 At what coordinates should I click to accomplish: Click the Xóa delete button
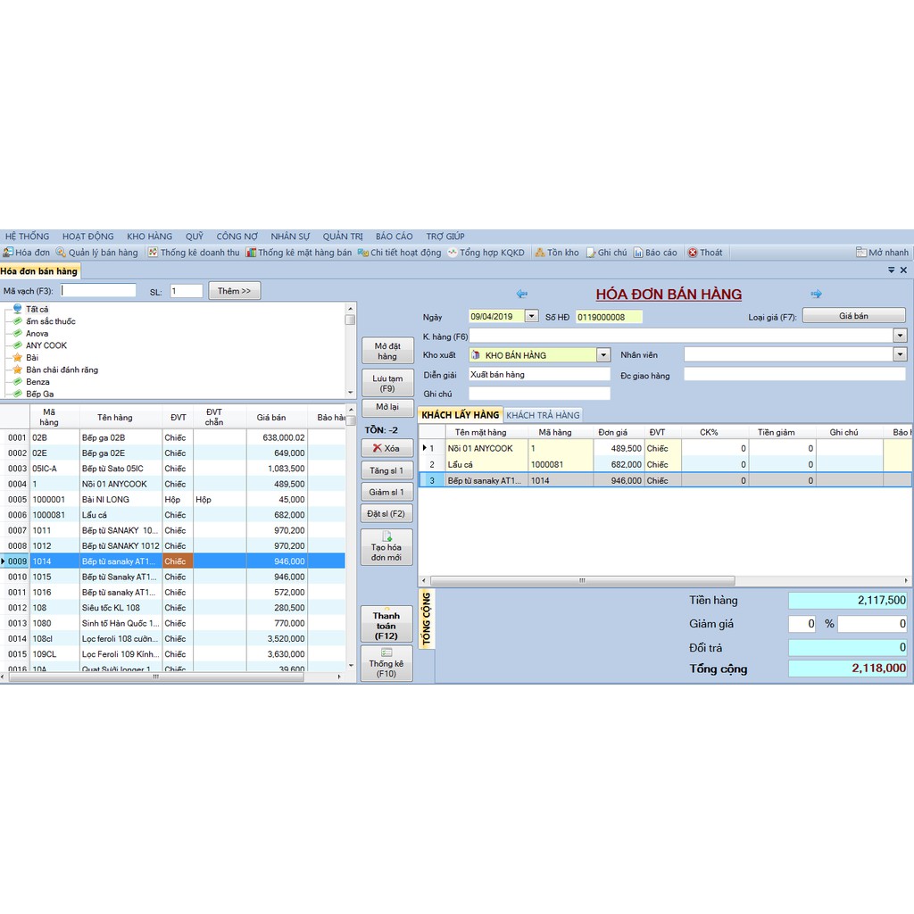[386, 448]
